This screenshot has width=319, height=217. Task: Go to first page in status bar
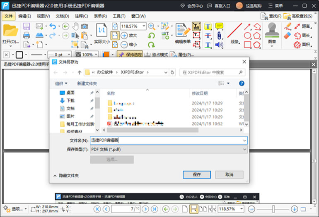97,209
